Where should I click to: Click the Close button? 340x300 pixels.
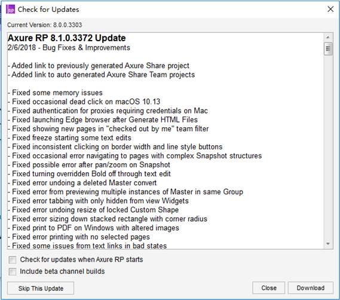[x=268, y=288]
